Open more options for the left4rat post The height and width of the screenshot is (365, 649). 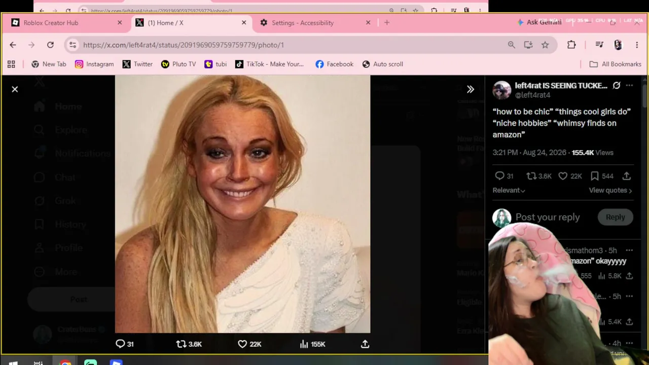tap(629, 86)
